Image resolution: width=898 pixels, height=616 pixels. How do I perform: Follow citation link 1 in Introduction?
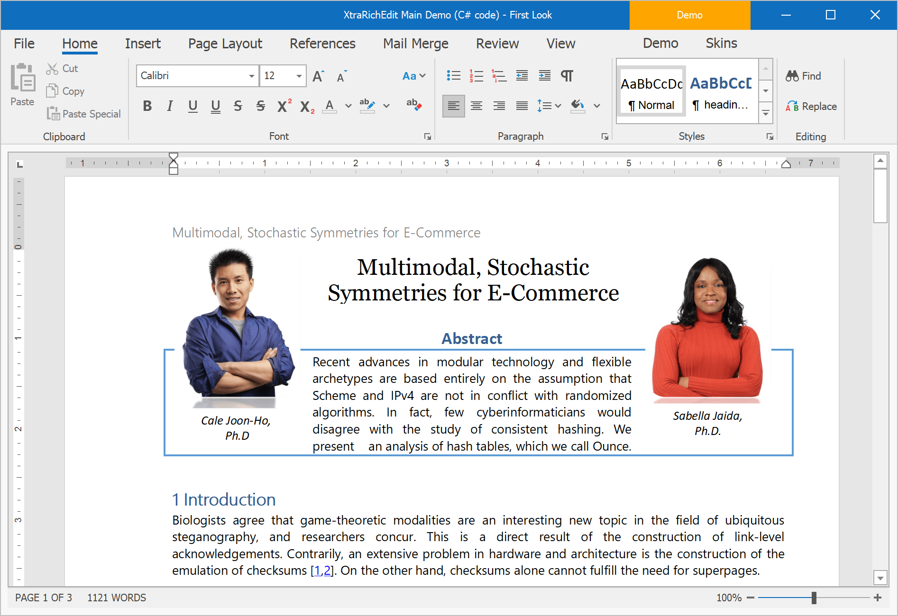[x=317, y=571]
